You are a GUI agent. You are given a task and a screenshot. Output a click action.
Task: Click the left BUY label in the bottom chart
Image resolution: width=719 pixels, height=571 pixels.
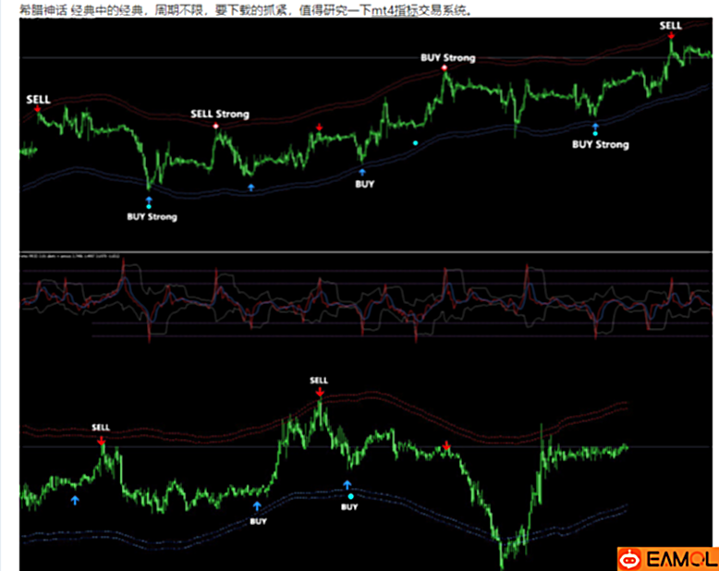258,520
